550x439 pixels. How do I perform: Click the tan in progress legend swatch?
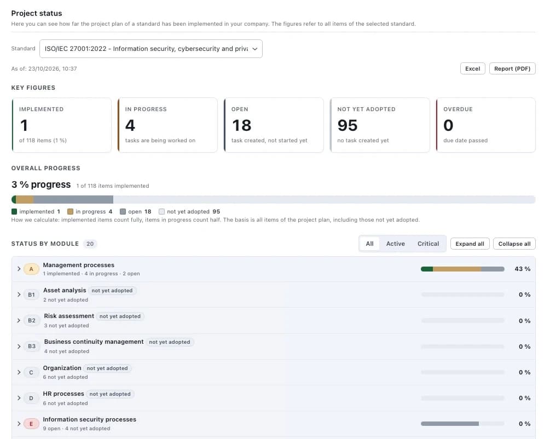point(70,212)
